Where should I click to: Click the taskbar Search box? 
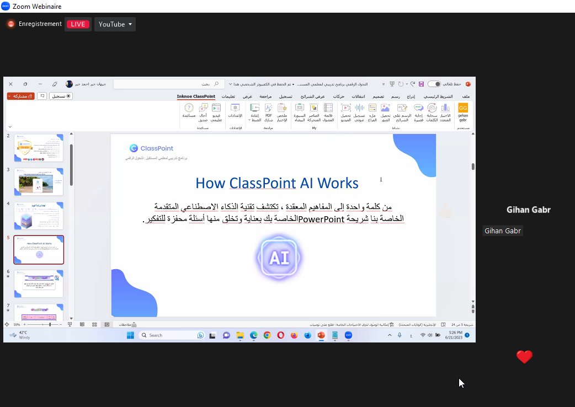pos(172,335)
